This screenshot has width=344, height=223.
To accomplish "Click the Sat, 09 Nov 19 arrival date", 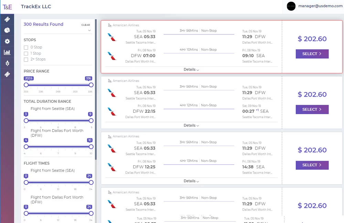I will pos(251,106).
